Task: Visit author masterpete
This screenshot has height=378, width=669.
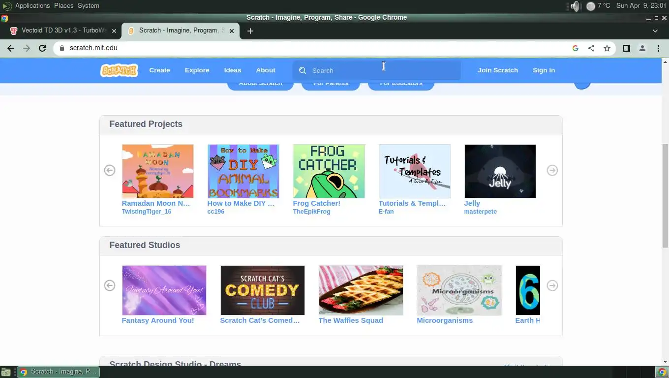Action: point(481,212)
